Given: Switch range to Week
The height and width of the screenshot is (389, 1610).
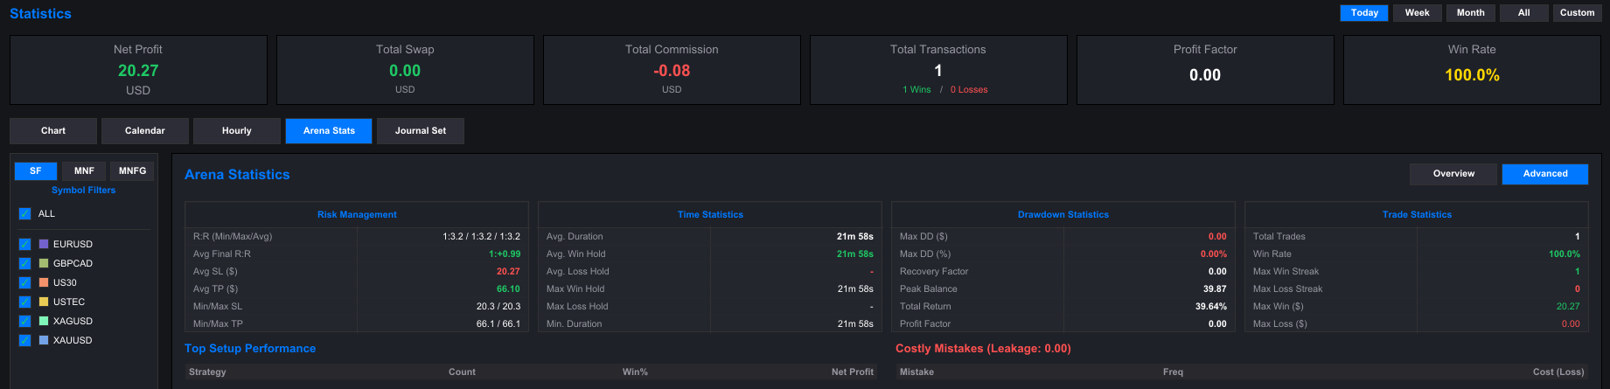Looking at the screenshot, I should pyautogui.click(x=1417, y=13).
